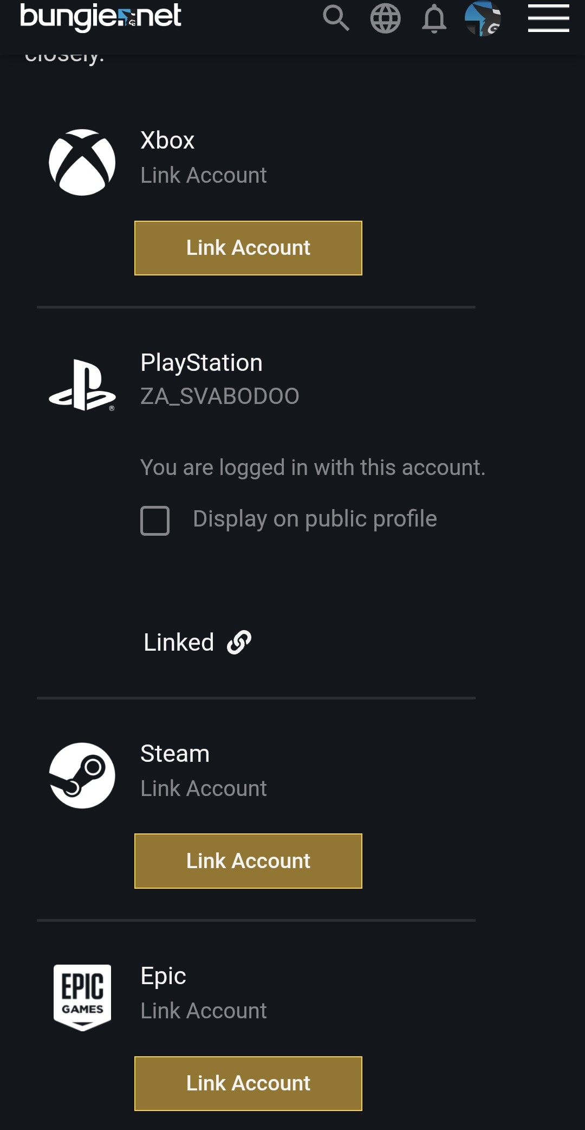Click the Linked chain icon
This screenshot has width=585, height=1130.
(239, 643)
